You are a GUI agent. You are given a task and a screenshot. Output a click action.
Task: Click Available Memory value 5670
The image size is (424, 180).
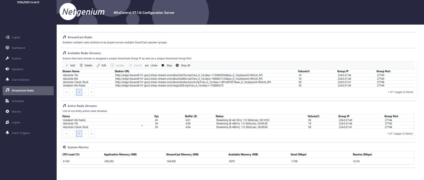tap(232, 161)
